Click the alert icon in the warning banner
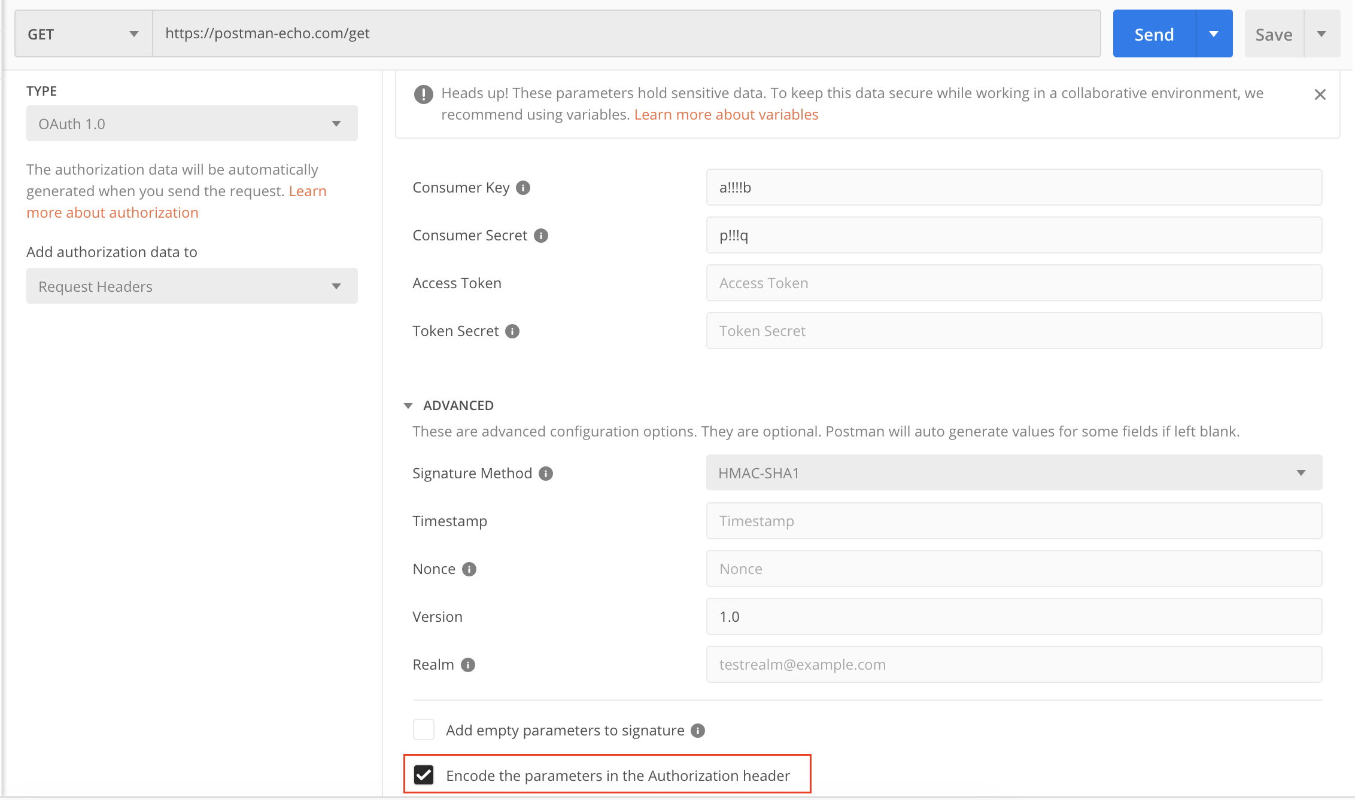The height and width of the screenshot is (800, 1355). [423, 93]
